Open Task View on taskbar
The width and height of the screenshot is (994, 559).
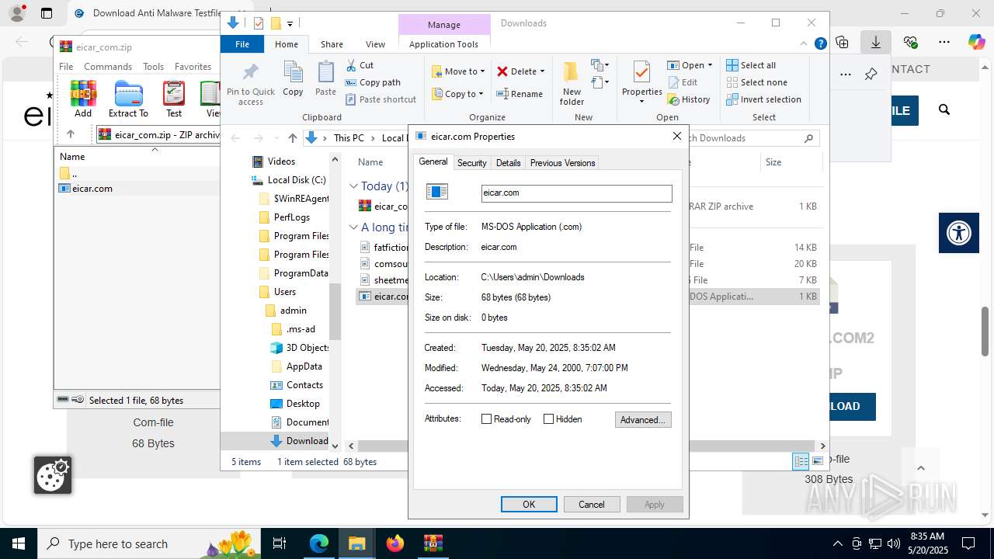tap(280, 543)
